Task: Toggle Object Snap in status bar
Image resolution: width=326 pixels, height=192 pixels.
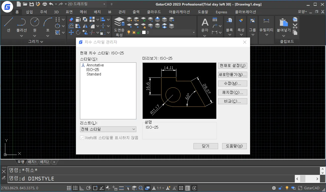Action: click(x=95, y=188)
